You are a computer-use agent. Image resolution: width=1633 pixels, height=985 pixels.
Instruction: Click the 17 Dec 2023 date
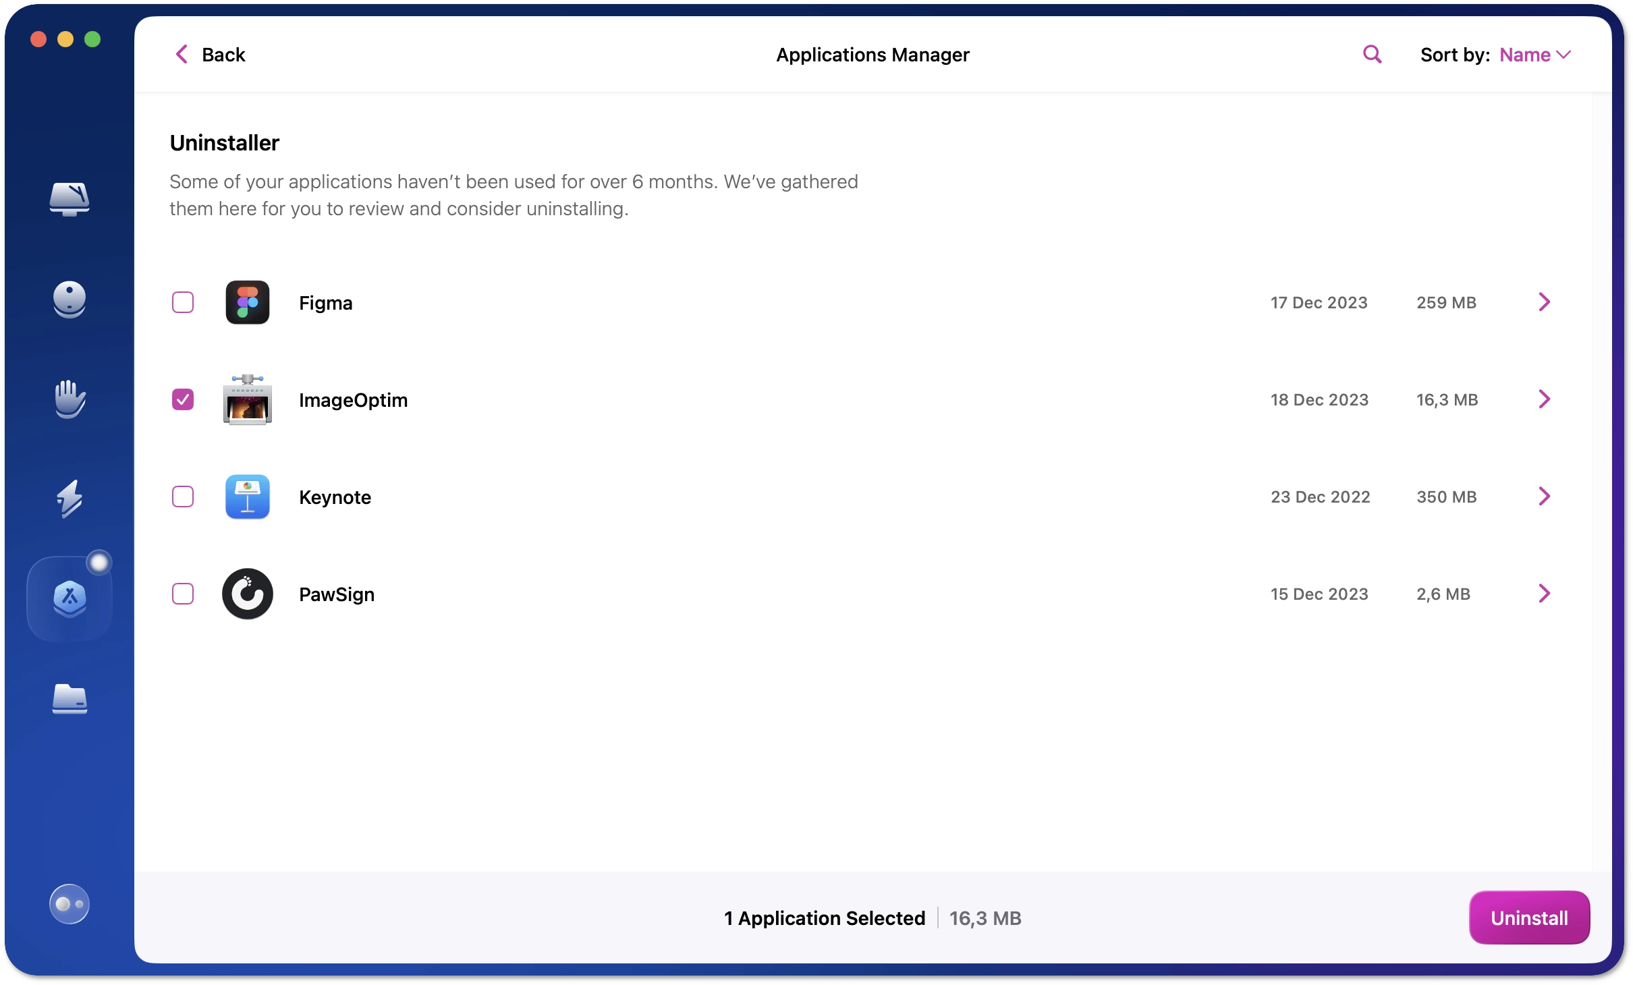1319,302
